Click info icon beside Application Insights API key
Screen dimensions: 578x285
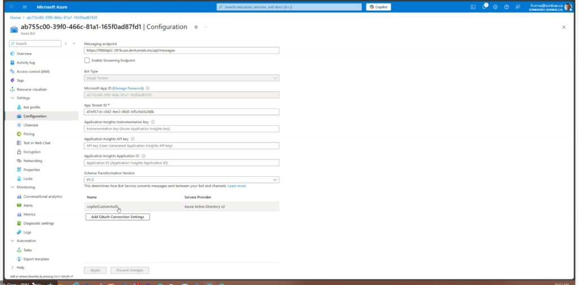(133, 139)
